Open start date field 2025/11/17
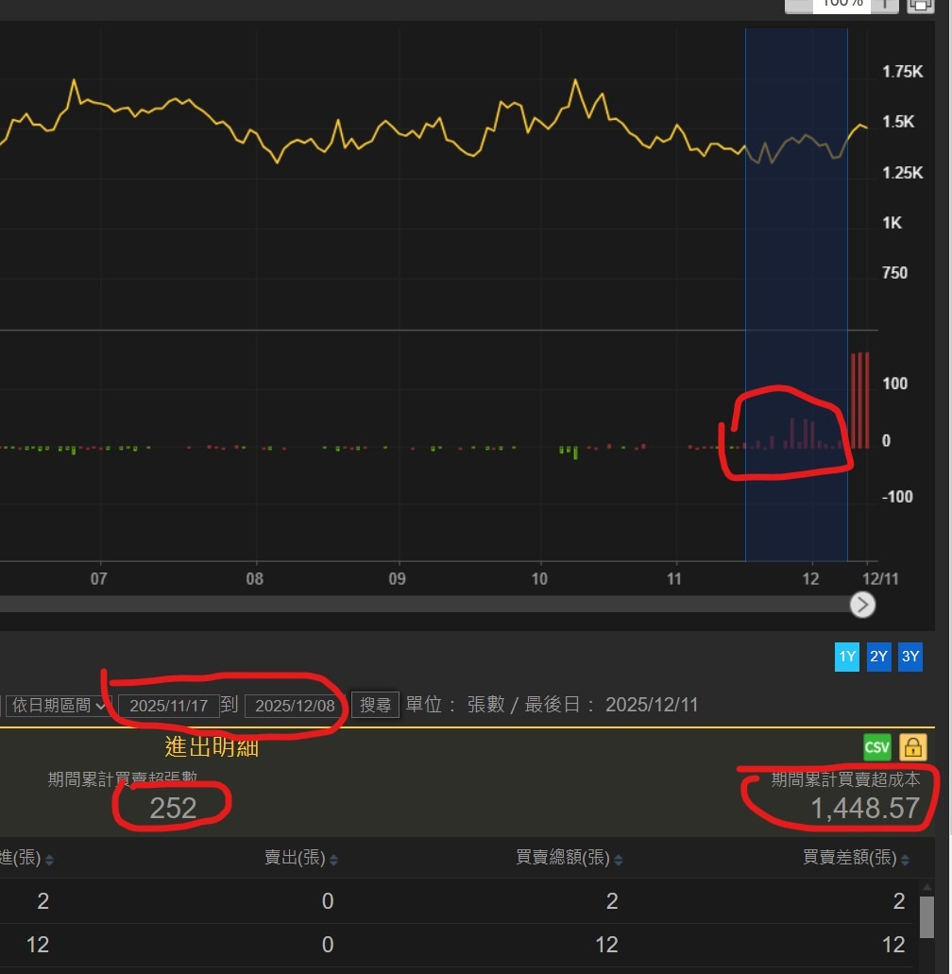The width and height of the screenshot is (952, 974). pos(169,706)
